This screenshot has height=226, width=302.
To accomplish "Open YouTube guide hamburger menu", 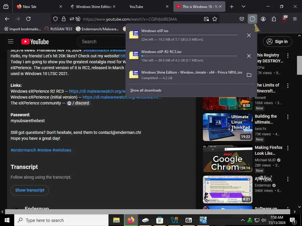I will tap(11, 41).
